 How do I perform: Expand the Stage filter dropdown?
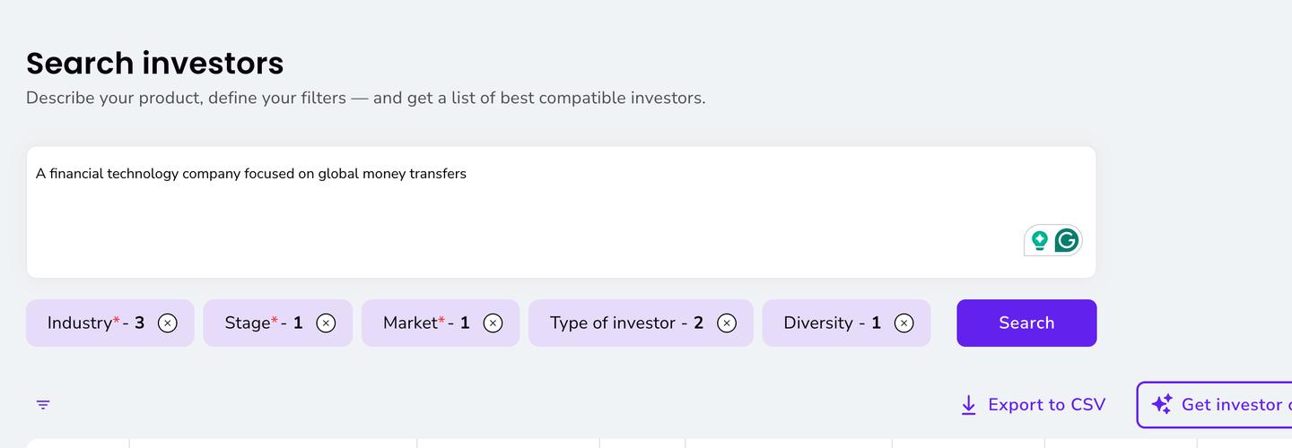(x=262, y=323)
